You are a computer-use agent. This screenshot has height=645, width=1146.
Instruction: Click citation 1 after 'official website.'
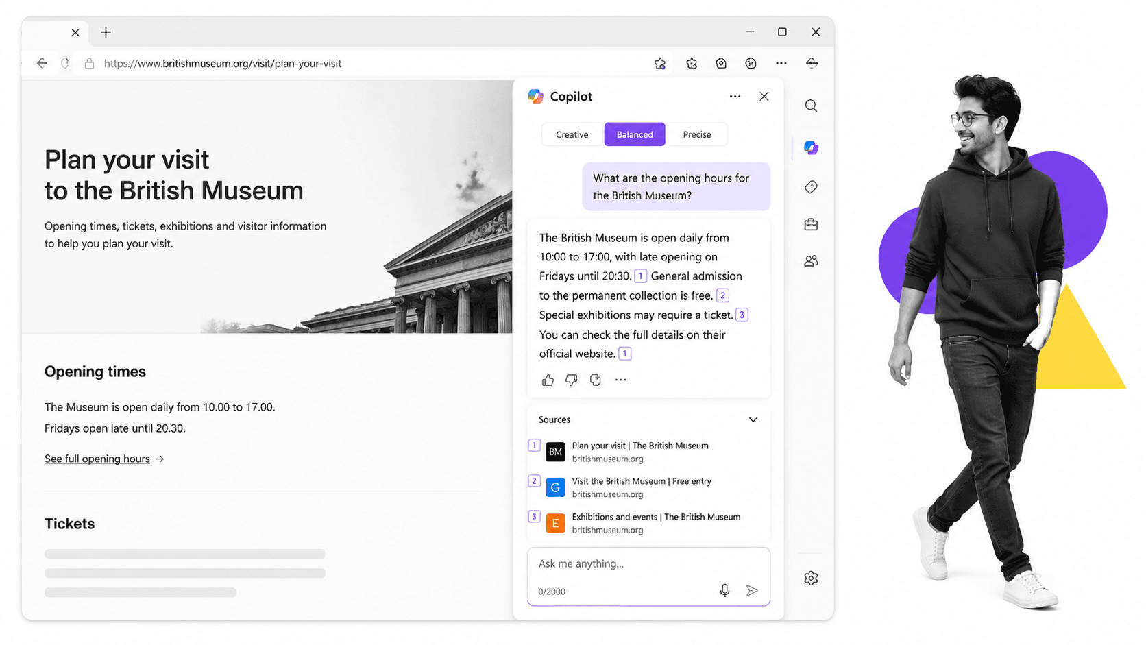tap(624, 354)
